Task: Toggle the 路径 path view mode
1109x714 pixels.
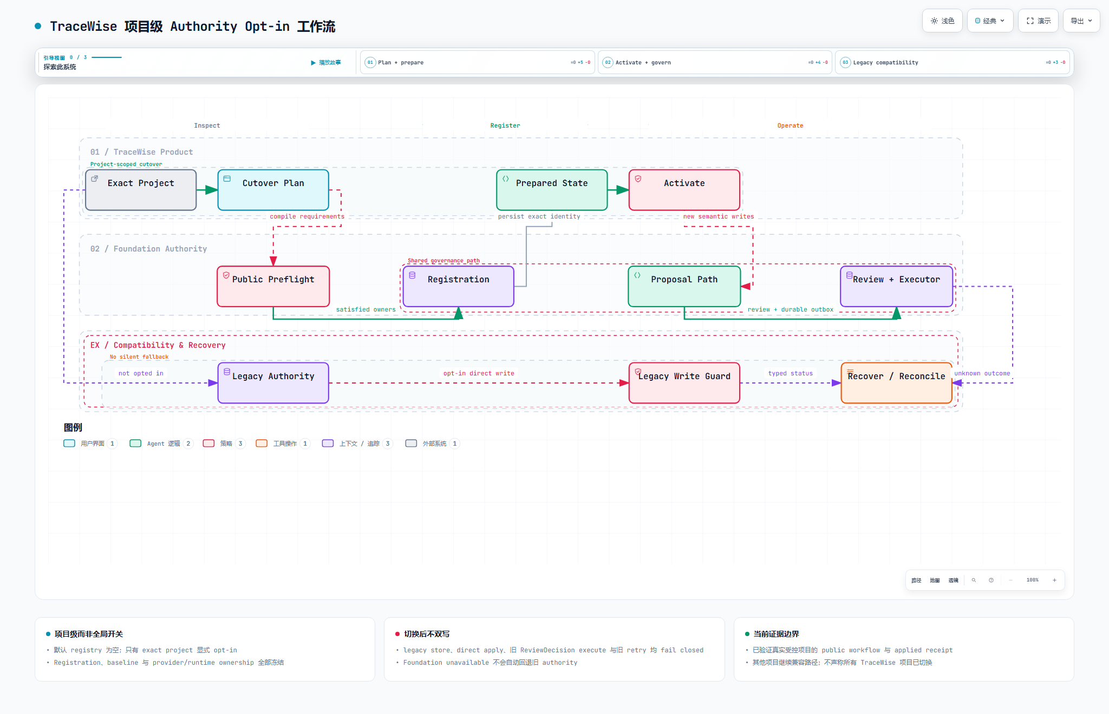Action: 916,580
